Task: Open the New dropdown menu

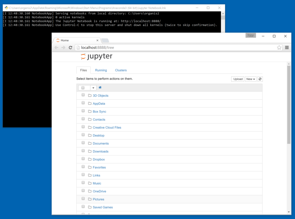Action: tap(250, 79)
